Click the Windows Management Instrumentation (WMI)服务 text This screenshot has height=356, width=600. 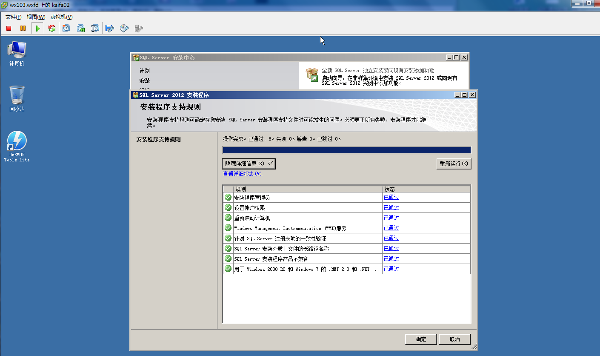pos(290,228)
